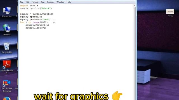This screenshot has width=179, height=100.
Task: Open the File menu
Action: 22,2
